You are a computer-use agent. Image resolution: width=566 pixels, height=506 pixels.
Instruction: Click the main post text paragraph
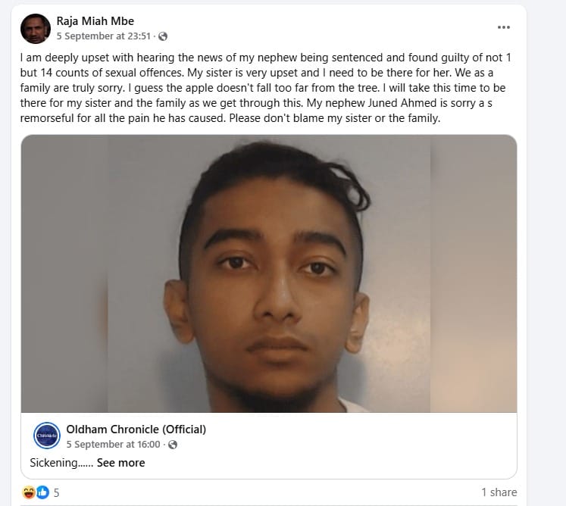click(x=266, y=88)
